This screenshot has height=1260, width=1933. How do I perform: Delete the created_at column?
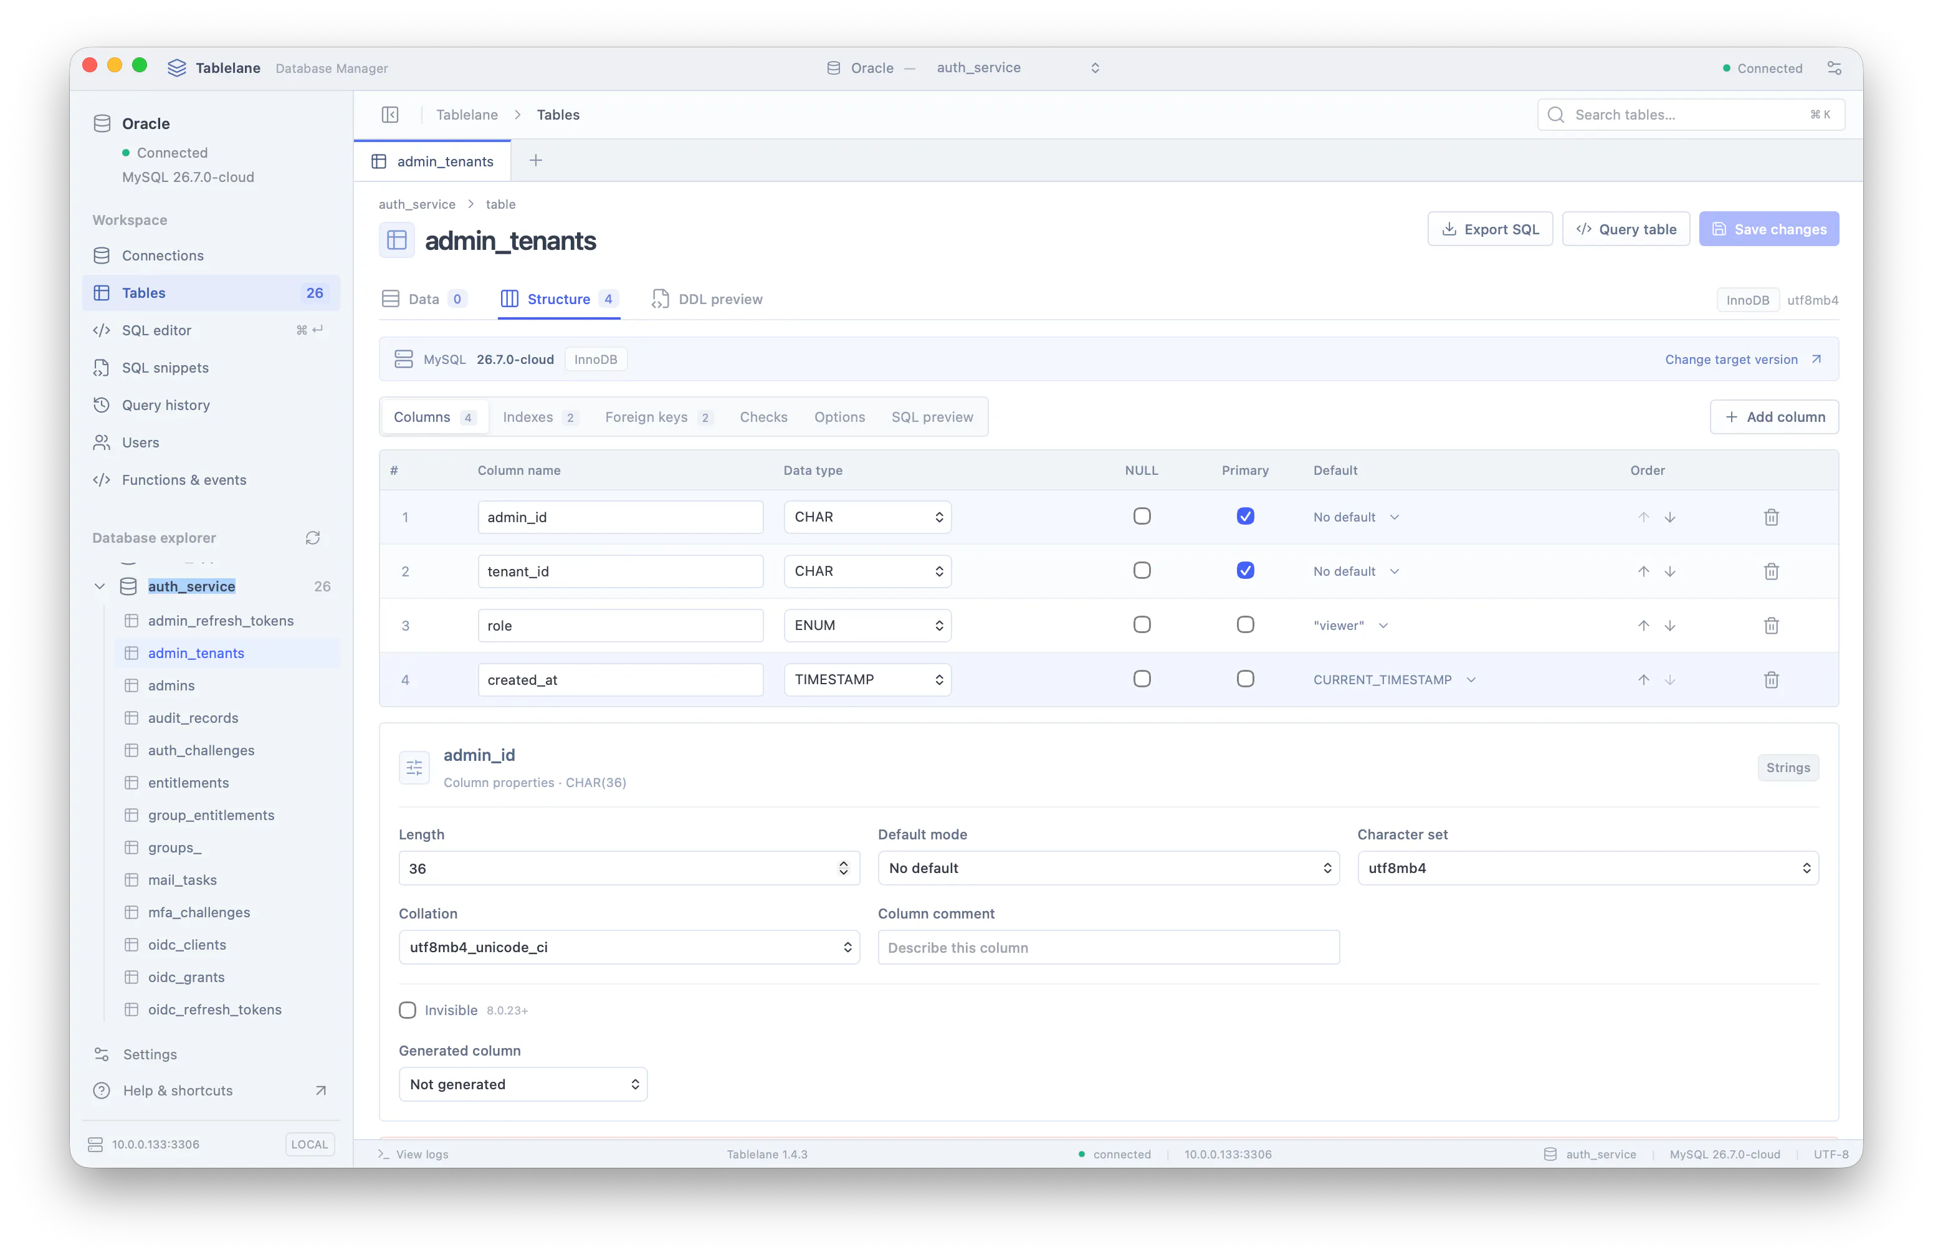[x=1772, y=680]
